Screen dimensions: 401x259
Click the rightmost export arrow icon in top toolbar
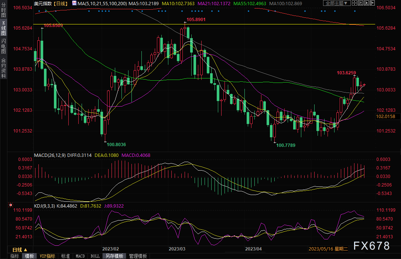[372, 3]
